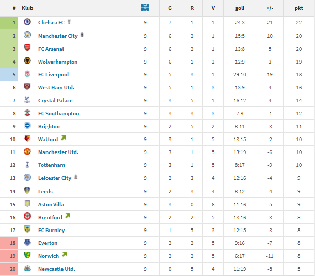Open the Manchester Utd. club link
Image resolution: width=315 pixels, height=276 pixels.
click(58, 152)
